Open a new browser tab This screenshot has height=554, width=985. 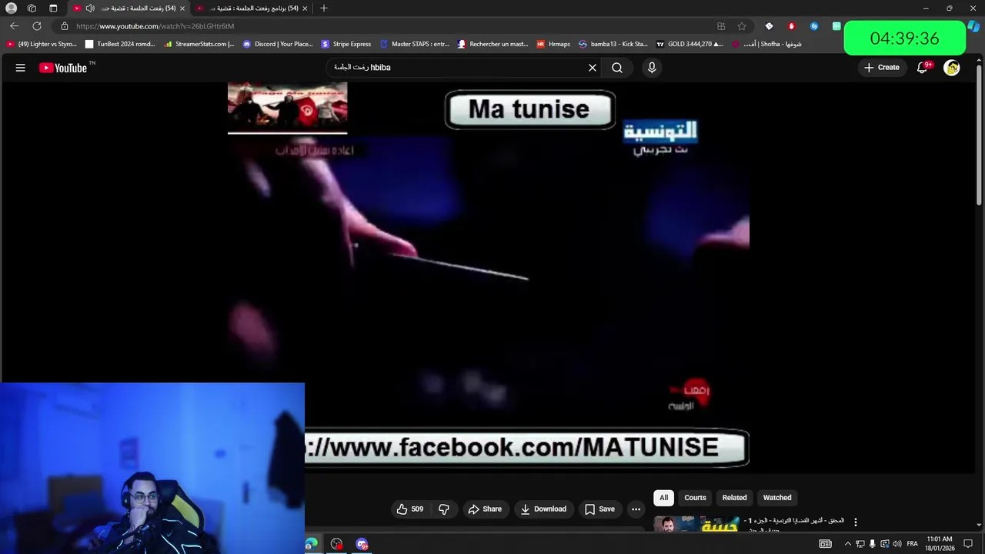click(x=324, y=8)
